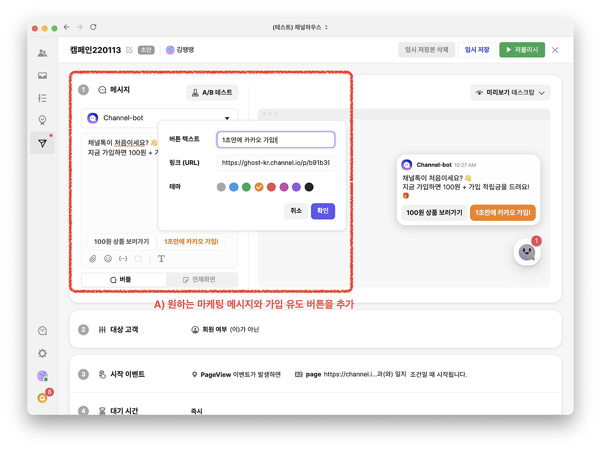This screenshot has height=451, width=601.
Task: Open the A/B 테스트 option
Action: pos(212,93)
